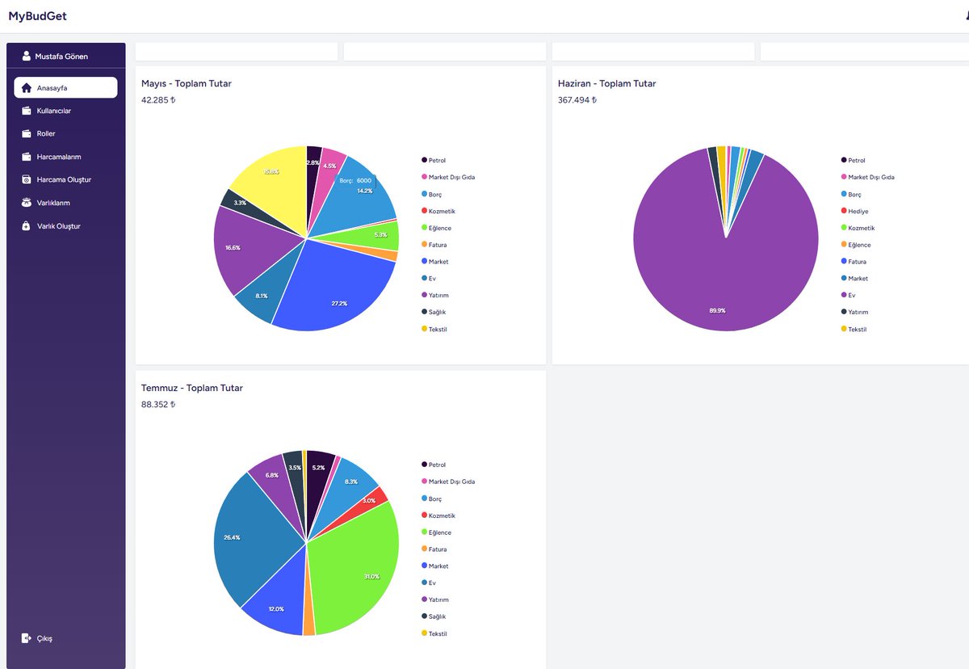
Task: Toggle Hediye legend in Haziran chart
Action: click(x=855, y=211)
